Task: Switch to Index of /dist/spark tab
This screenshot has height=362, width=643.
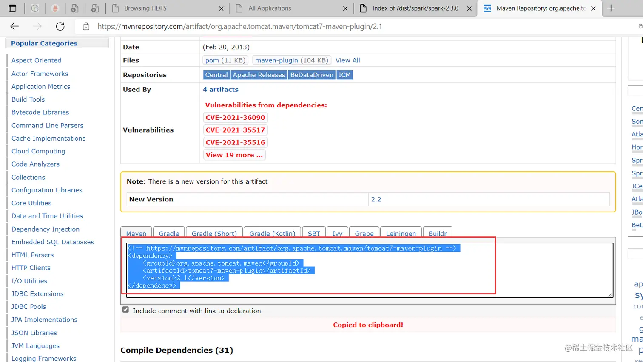Action: coord(415,8)
